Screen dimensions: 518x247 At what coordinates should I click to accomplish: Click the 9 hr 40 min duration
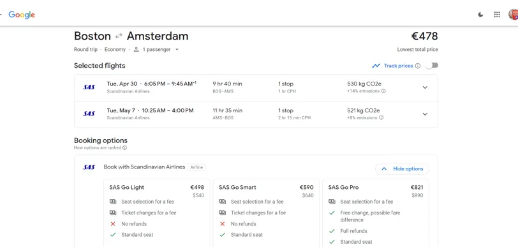[227, 84]
